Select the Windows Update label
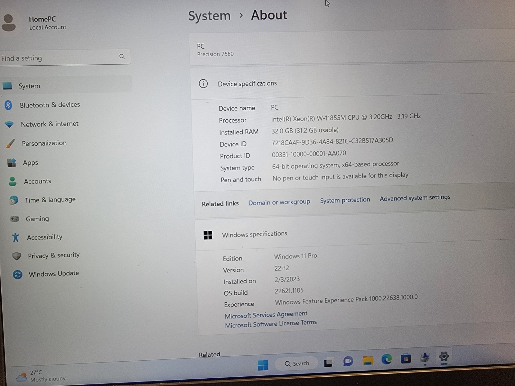 tap(54, 274)
